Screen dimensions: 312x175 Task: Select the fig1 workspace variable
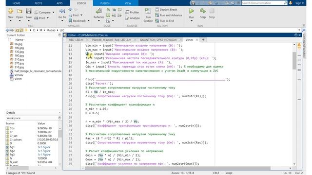[12, 147]
